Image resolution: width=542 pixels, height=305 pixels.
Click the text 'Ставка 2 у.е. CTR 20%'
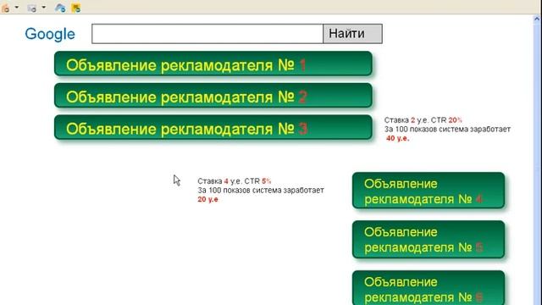point(423,120)
